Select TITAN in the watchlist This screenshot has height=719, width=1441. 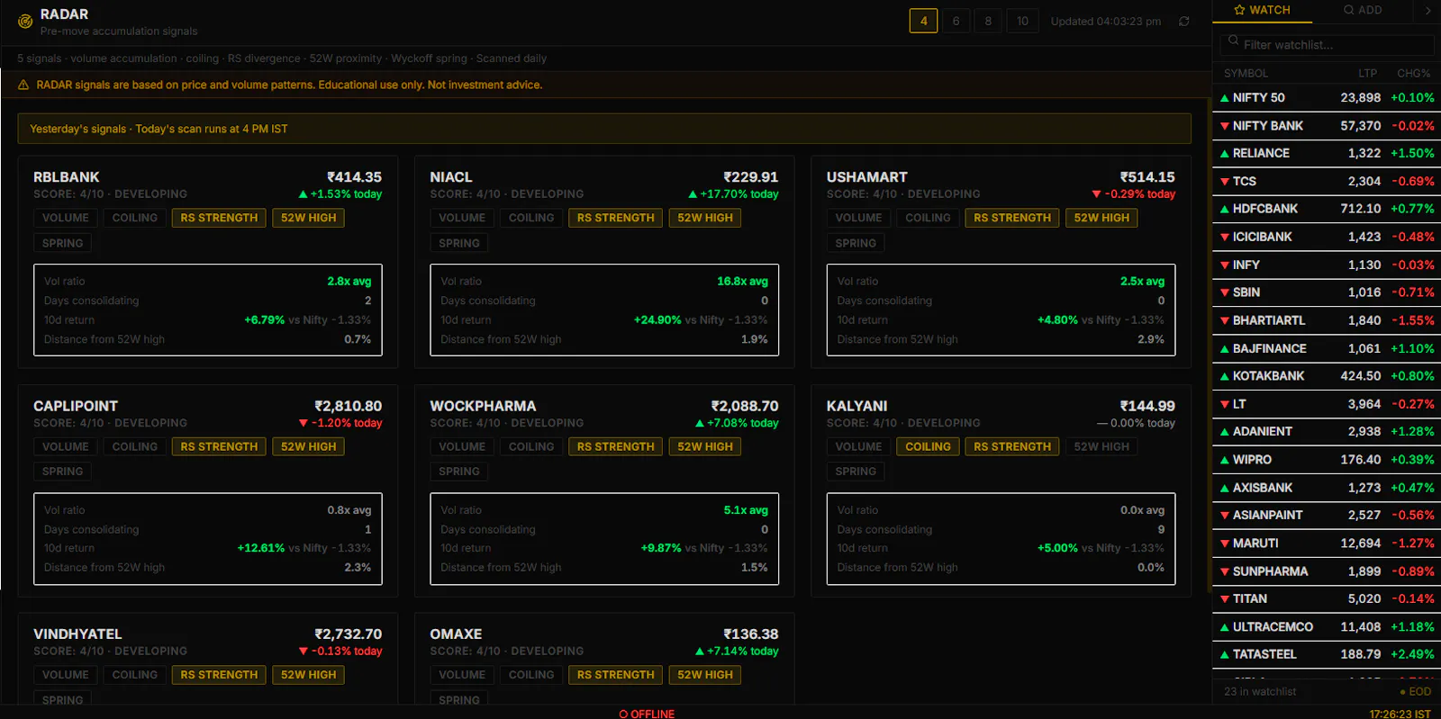pyautogui.click(x=1327, y=599)
